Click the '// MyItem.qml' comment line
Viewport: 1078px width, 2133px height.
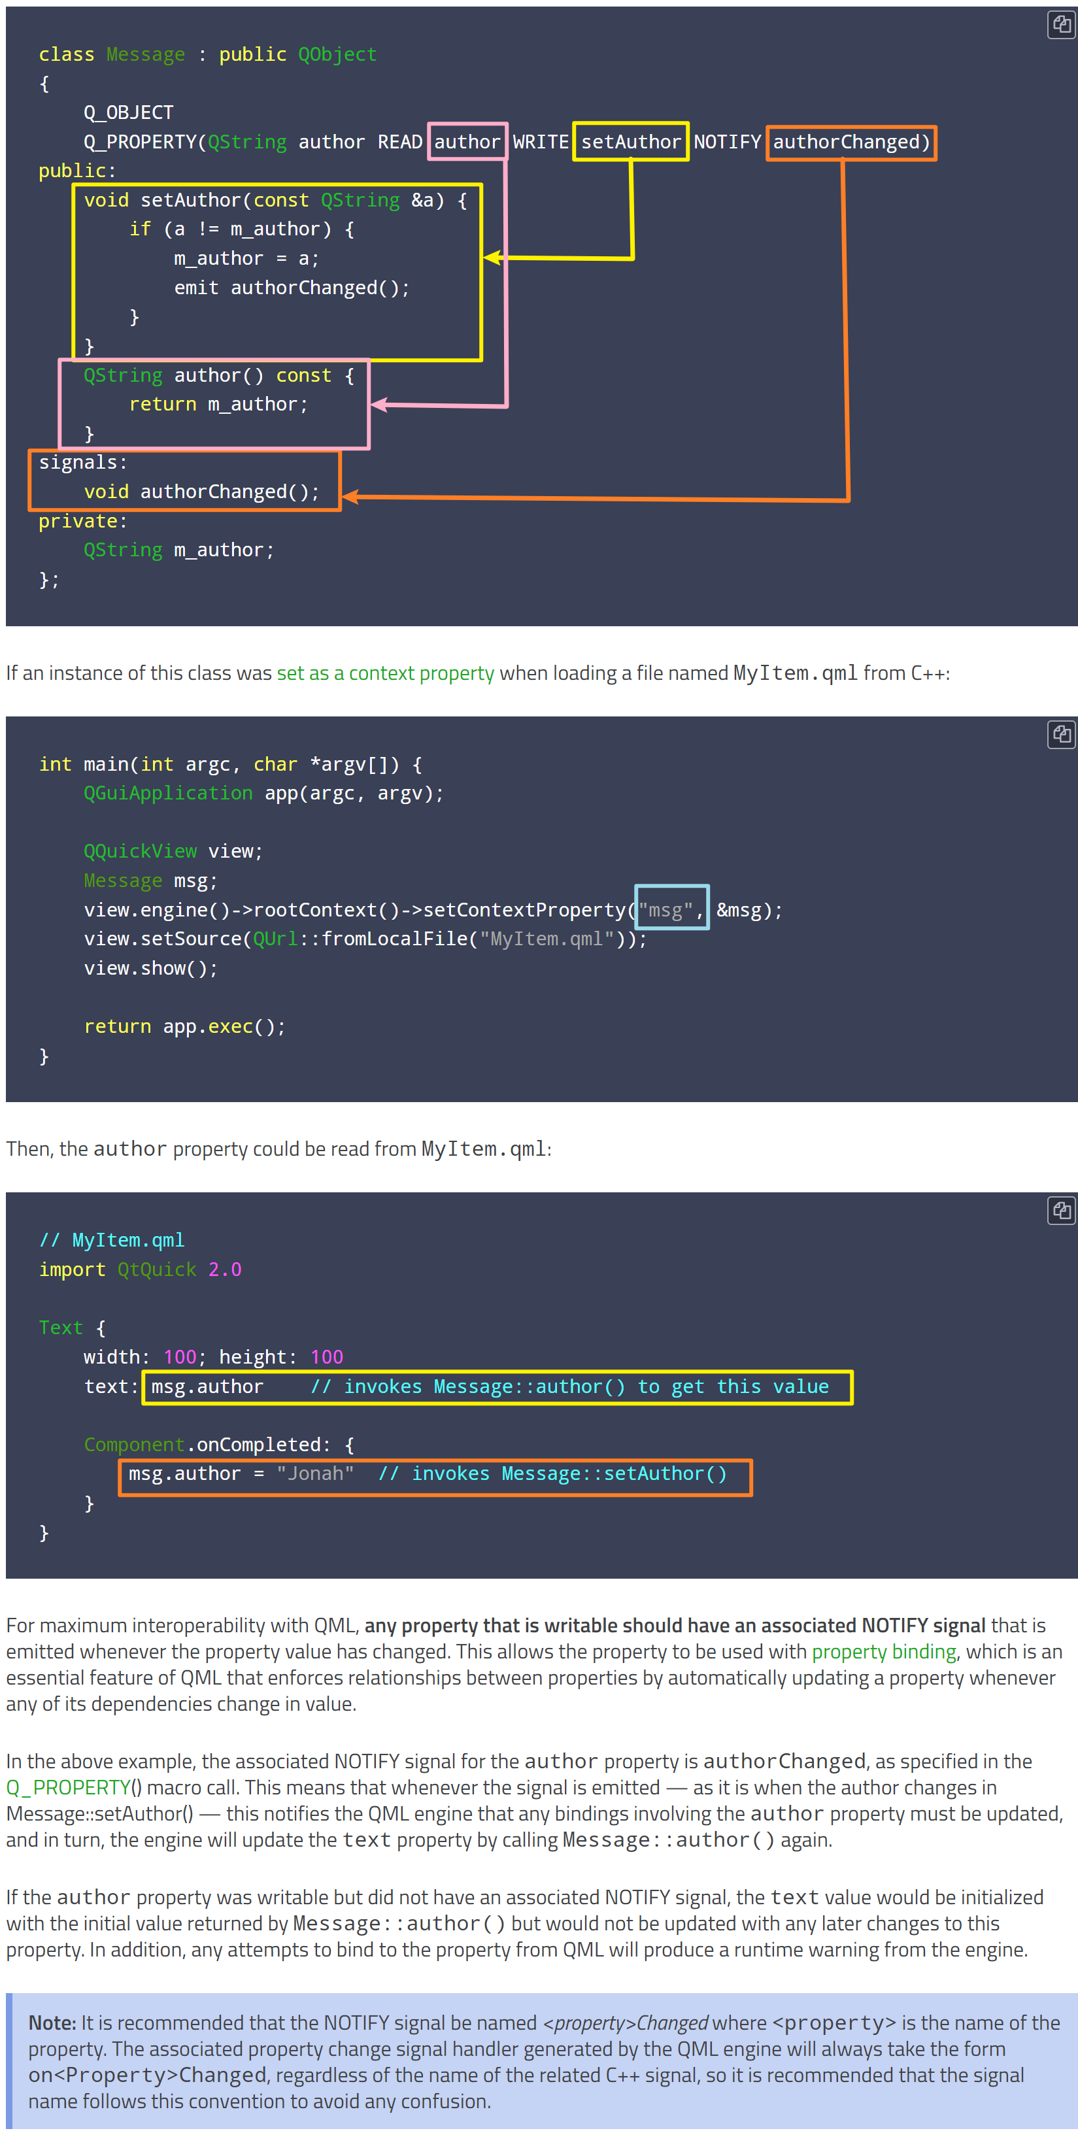pyautogui.click(x=112, y=1241)
